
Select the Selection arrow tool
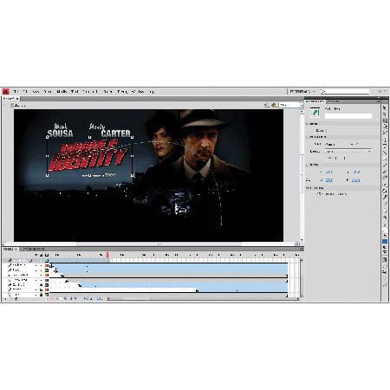point(385,107)
